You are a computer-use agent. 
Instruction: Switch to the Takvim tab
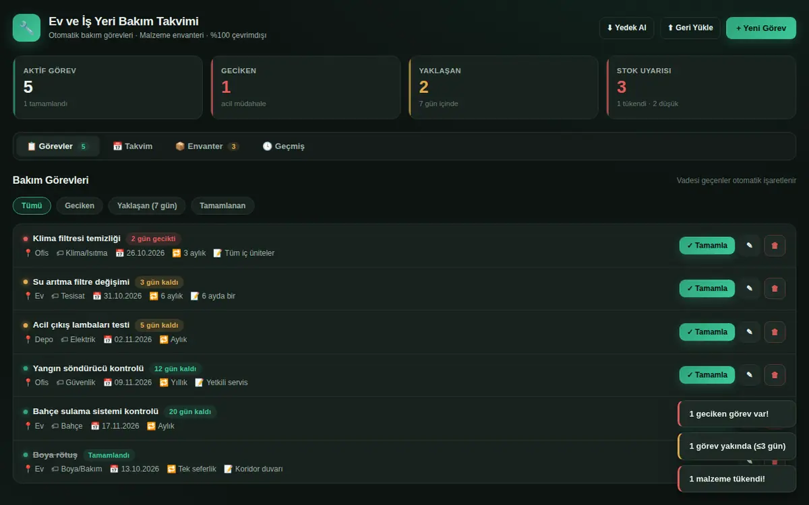pos(133,146)
